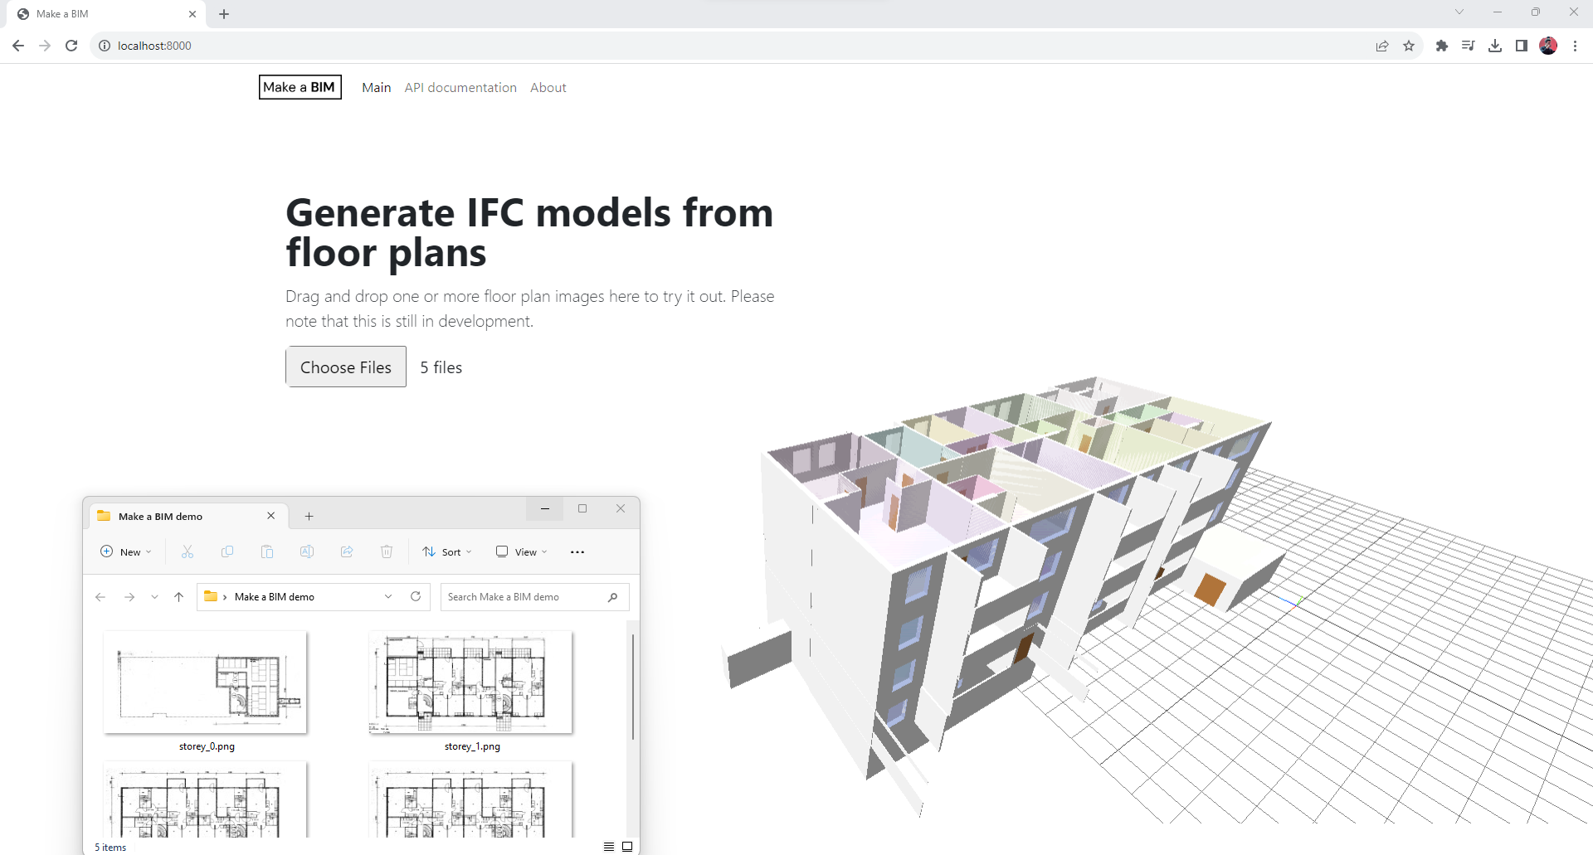The image size is (1593, 855).
Task: Click Explorer back navigation arrow
Action: [100, 597]
